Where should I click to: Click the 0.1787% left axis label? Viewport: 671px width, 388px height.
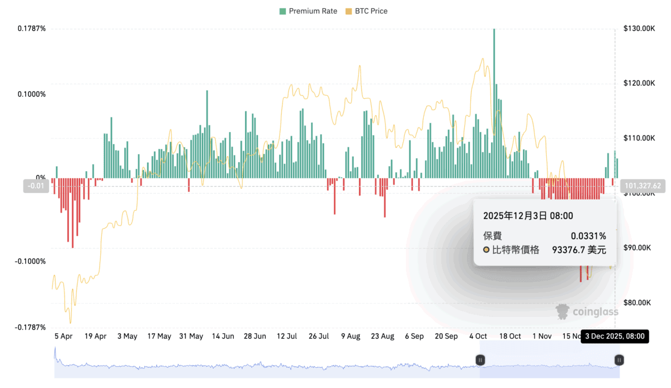[32, 29]
